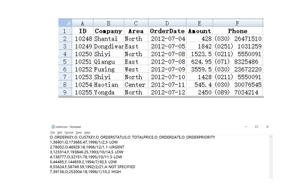
Task: Click the OrderDate header cell
Action: 167,31
